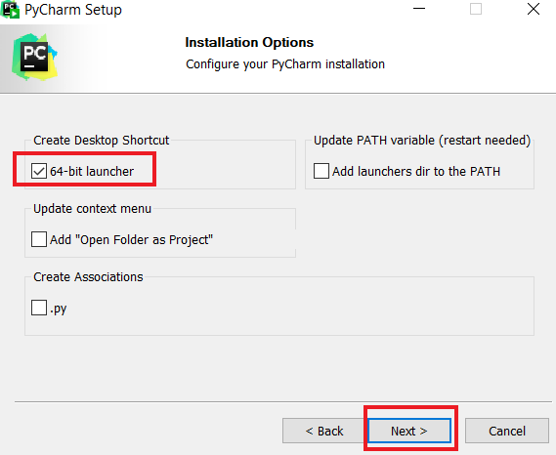Click the Create Associations group label
The image size is (556, 455).
coord(88,277)
